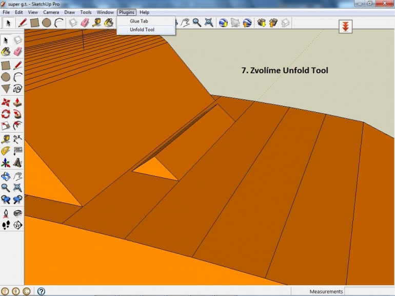Viewport: 395px width, 296px height.
Task: Click Share Model box icon
Action: tap(273, 23)
